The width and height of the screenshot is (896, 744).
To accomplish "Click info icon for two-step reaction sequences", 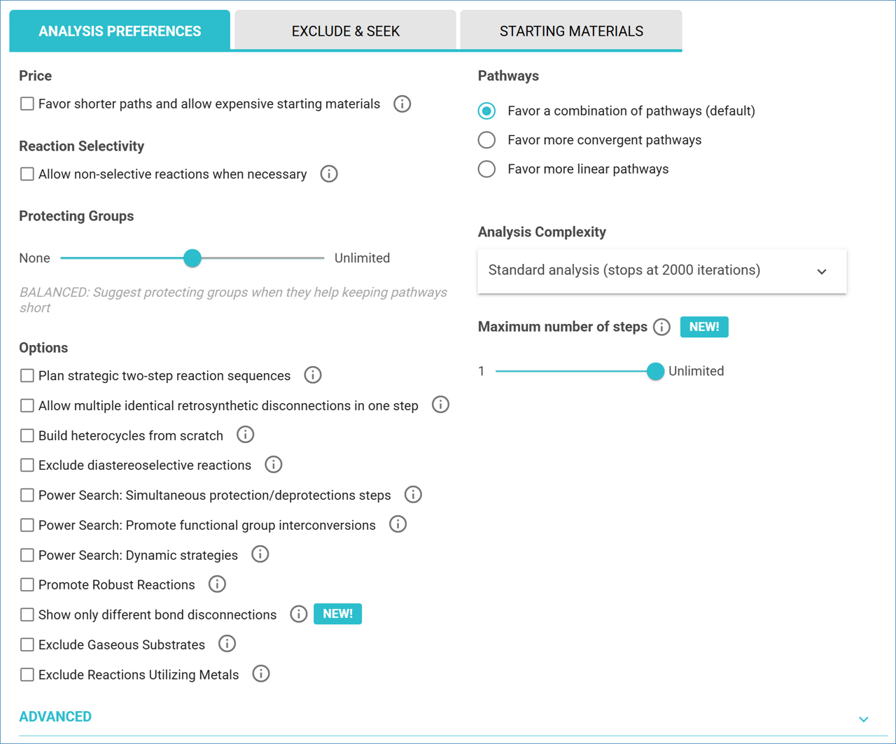I will pyautogui.click(x=313, y=375).
